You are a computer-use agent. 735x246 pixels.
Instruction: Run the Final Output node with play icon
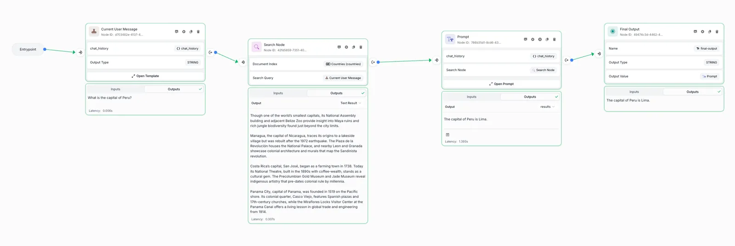702,32
